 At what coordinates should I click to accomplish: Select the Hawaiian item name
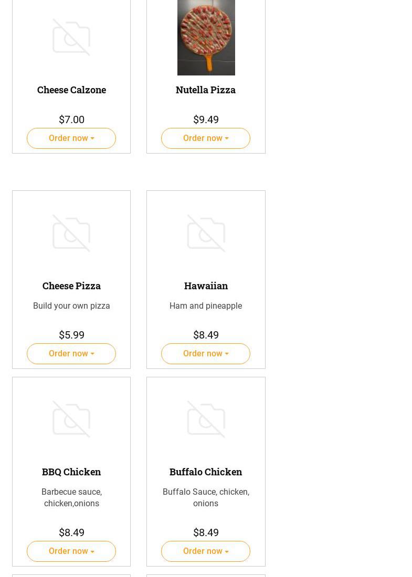206,286
